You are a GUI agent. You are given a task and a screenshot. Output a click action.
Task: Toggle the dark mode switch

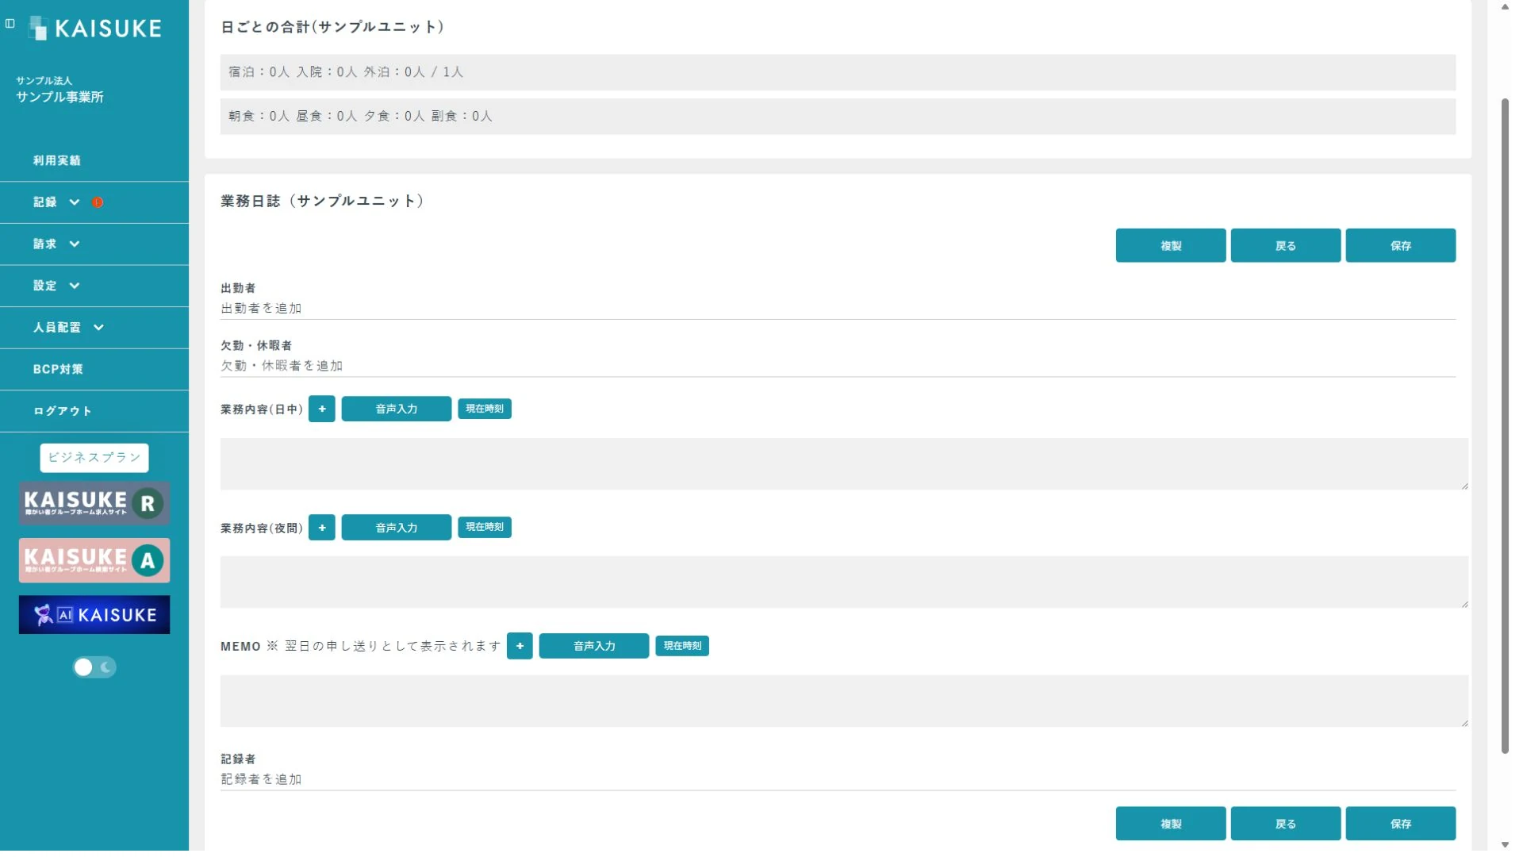click(x=94, y=667)
